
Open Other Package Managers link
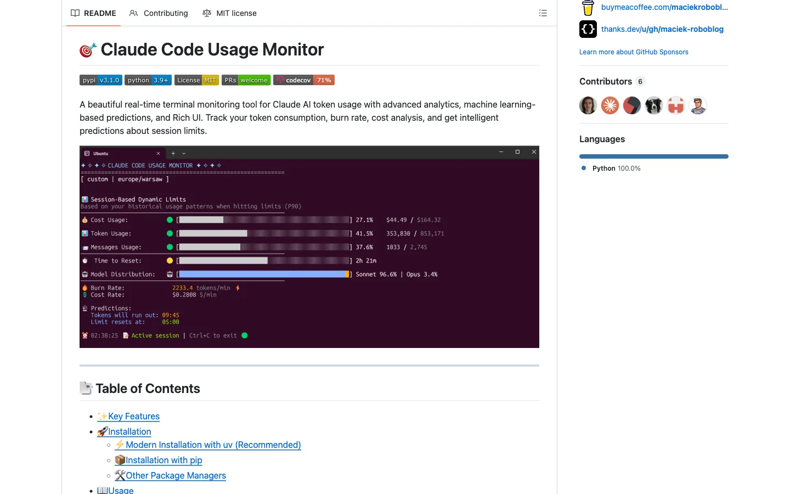click(170, 476)
